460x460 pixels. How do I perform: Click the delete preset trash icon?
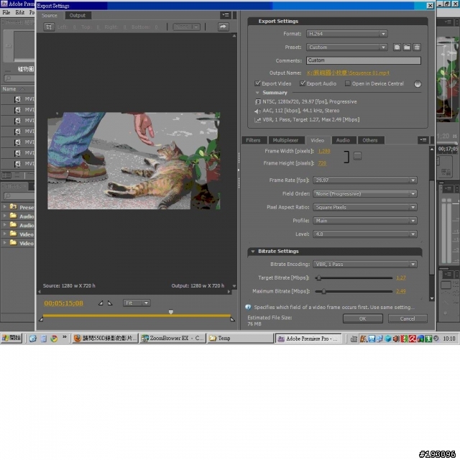coord(417,47)
